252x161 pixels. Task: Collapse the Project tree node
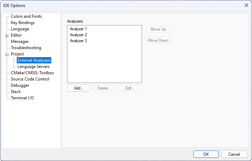tap(7, 54)
